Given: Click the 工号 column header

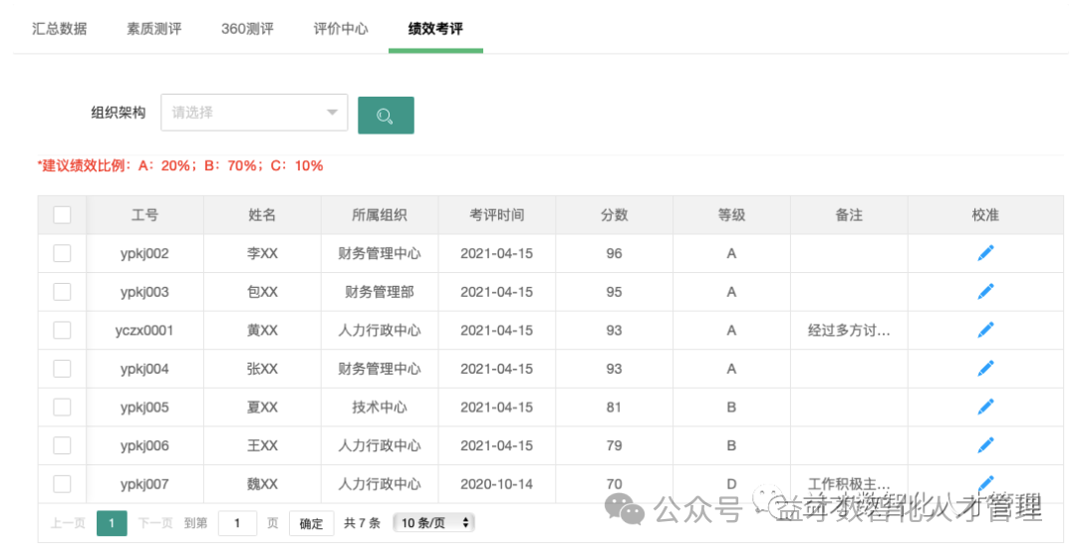Looking at the screenshot, I should [144, 215].
